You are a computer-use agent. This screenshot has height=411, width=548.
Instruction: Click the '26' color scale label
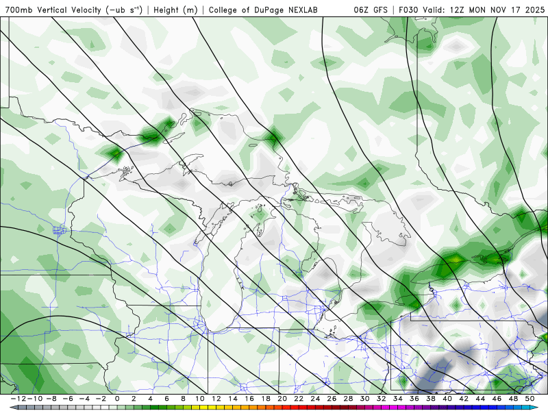point(332,399)
